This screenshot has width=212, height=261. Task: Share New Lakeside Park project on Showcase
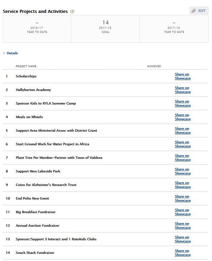pos(182,171)
